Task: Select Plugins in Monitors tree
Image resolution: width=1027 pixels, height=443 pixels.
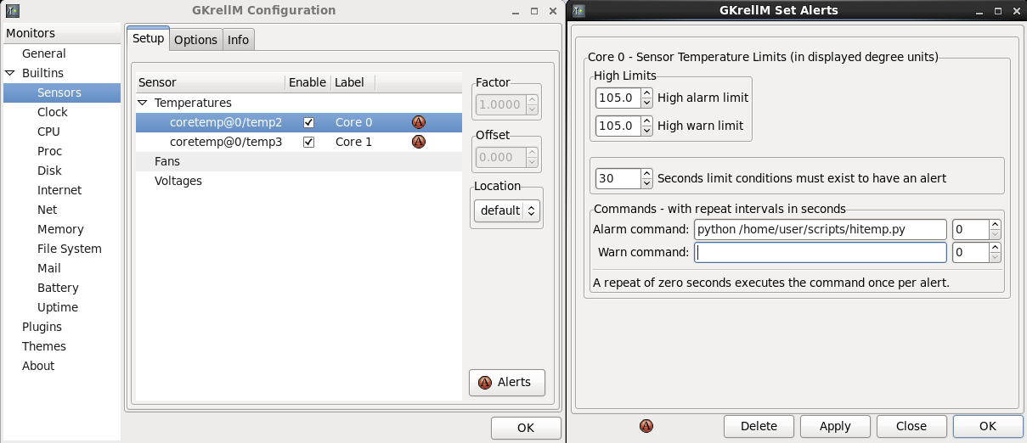Action: pyautogui.click(x=42, y=327)
